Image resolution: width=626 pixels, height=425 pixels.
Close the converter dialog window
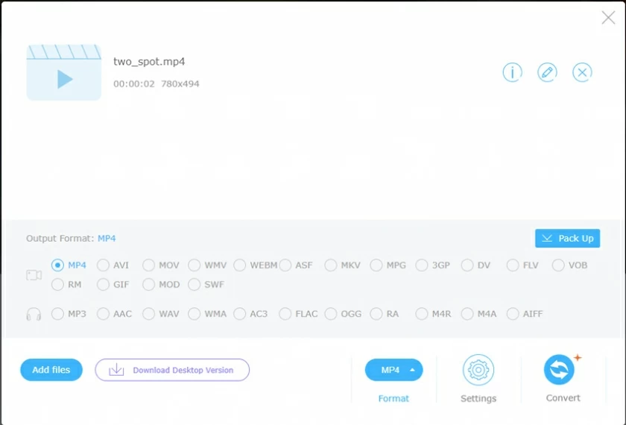coord(608,18)
